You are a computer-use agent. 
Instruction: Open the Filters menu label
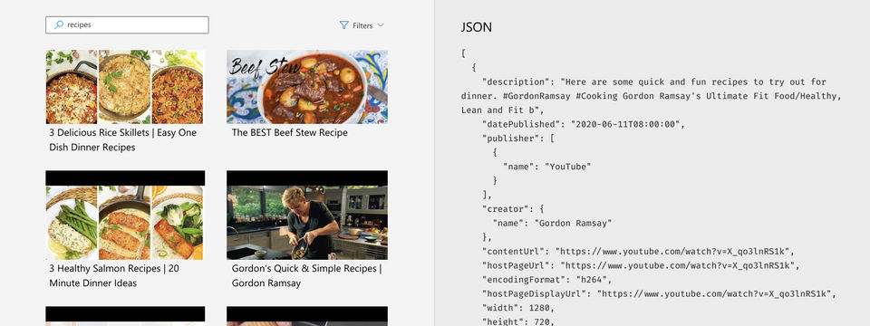click(362, 25)
